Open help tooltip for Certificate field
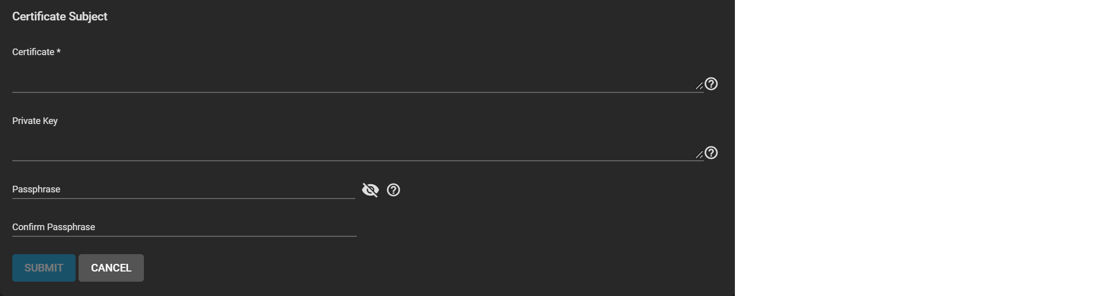This screenshot has height=296, width=1110. tap(711, 84)
